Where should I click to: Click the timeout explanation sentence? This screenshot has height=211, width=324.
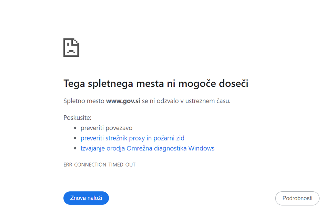(x=147, y=101)
